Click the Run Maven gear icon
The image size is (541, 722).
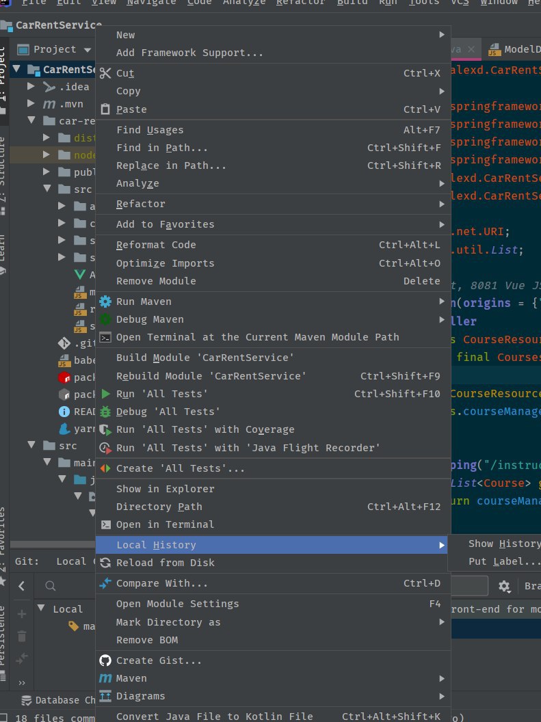[x=105, y=302]
